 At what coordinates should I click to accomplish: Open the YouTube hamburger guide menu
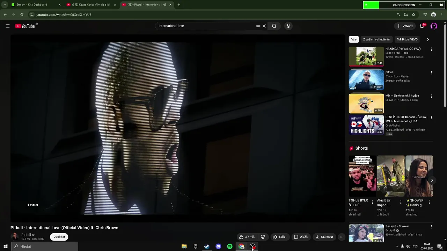coord(7,26)
